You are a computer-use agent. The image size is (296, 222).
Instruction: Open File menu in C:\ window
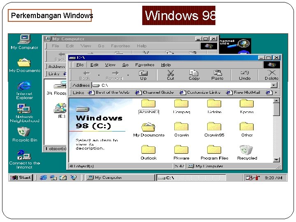tap(80, 65)
